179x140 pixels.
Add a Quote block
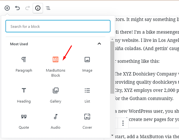[x=24, y=121]
